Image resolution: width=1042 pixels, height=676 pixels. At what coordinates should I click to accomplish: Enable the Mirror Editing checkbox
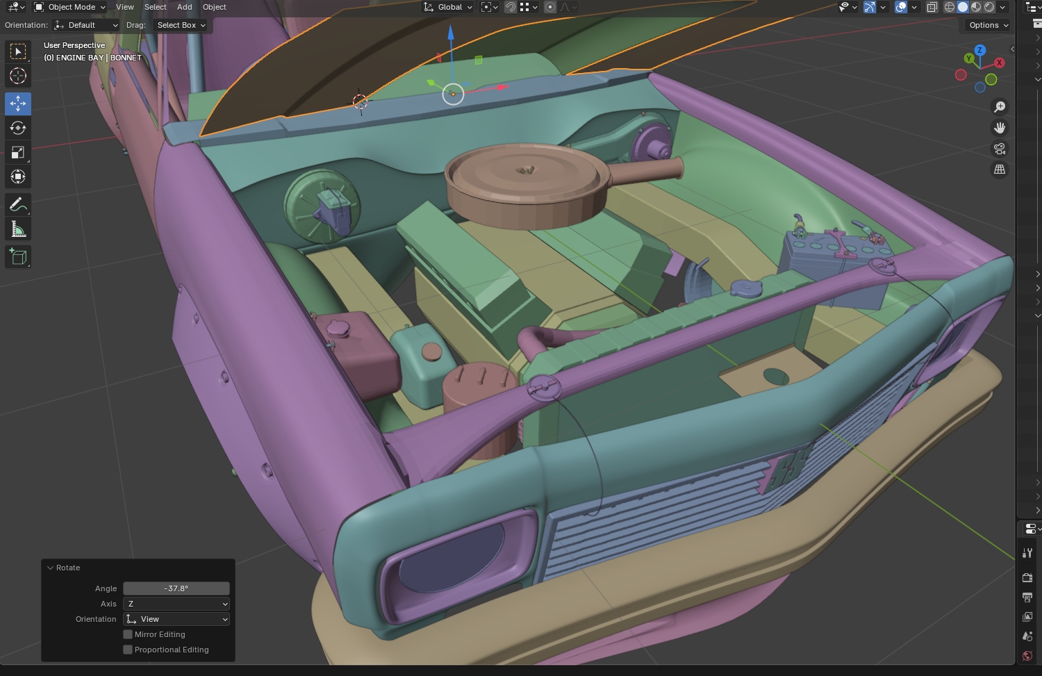128,634
